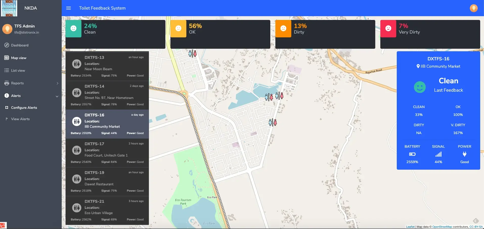Open View Alerts from the sidebar
Image resolution: width=484 pixels, height=229 pixels.
(x=20, y=119)
